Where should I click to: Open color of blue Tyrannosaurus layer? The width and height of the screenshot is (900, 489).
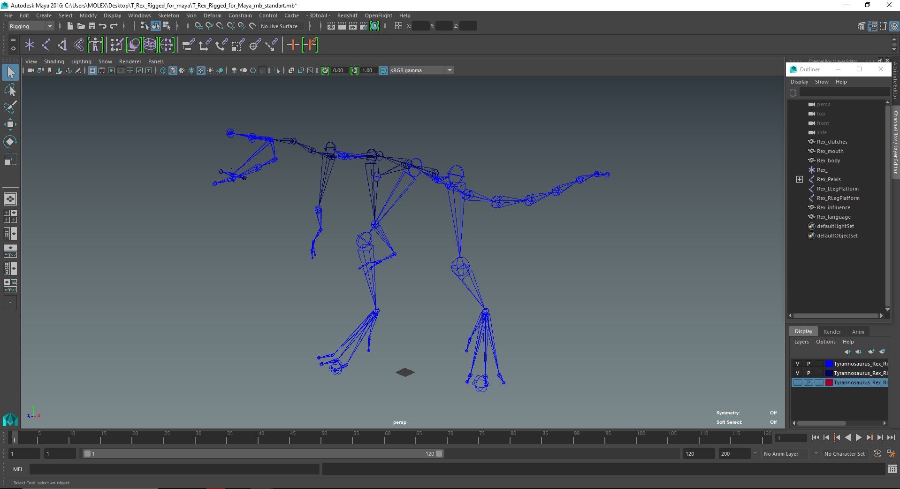point(829,364)
